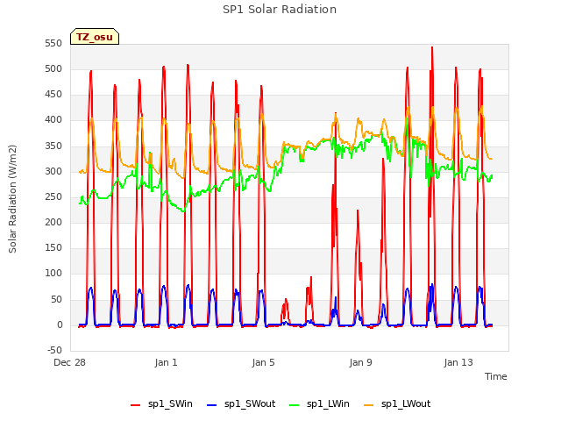This screenshot has width=561, height=421.
Task: Click the Jan 1 x-axis label
Action: click(x=166, y=362)
